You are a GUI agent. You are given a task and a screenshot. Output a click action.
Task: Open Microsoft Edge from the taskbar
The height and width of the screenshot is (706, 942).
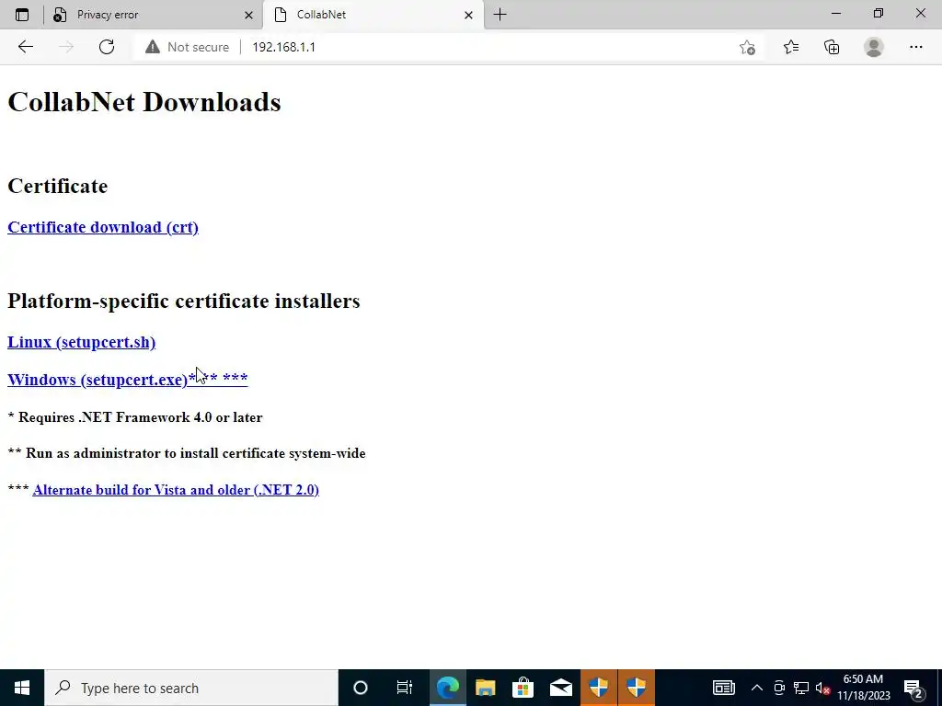(x=448, y=688)
